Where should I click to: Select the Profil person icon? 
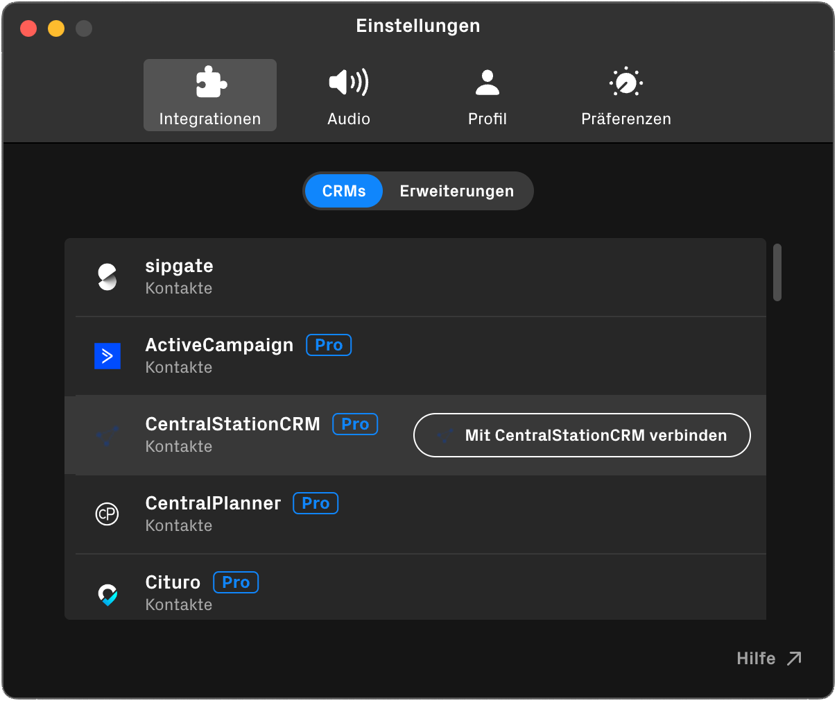[487, 83]
